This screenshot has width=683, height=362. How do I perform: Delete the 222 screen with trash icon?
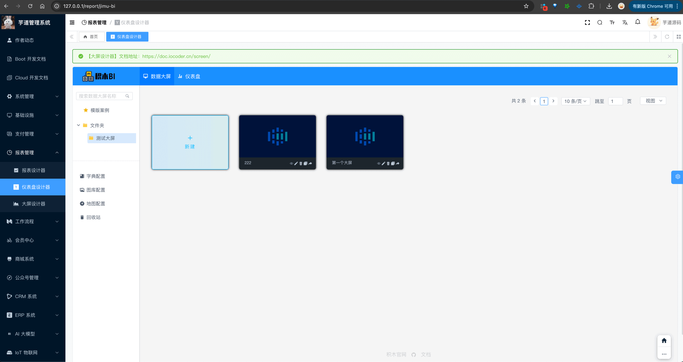click(301, 164)
